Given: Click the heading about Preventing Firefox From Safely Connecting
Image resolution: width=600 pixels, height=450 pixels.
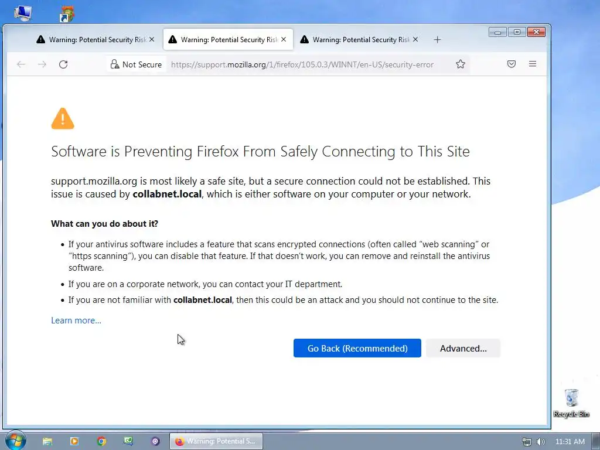Looking at the screenshot, I should pos(260,152).
